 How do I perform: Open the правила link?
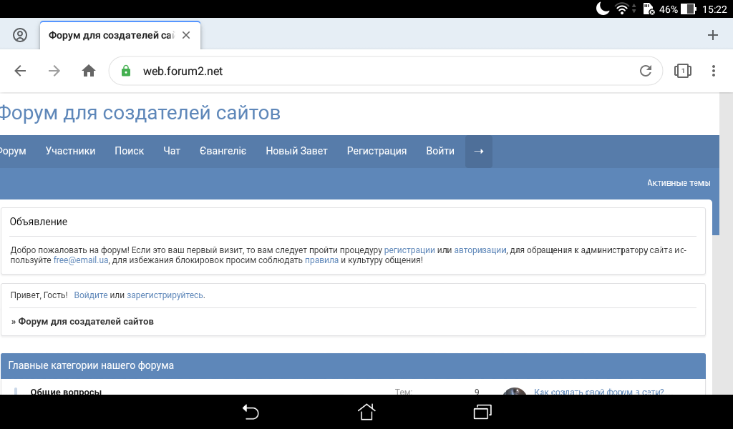pyautogui.click(x=321, y=260)
